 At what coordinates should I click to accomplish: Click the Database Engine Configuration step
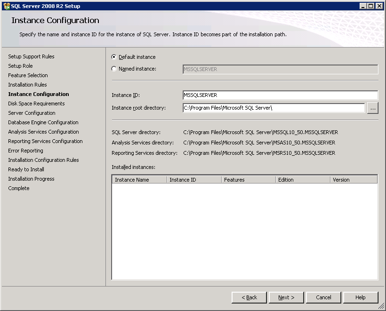click(x=43, y=122)
